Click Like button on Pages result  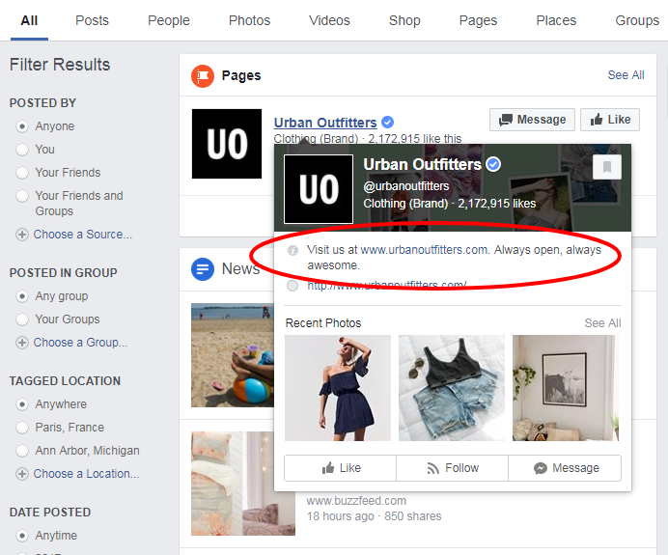[610, 120]
